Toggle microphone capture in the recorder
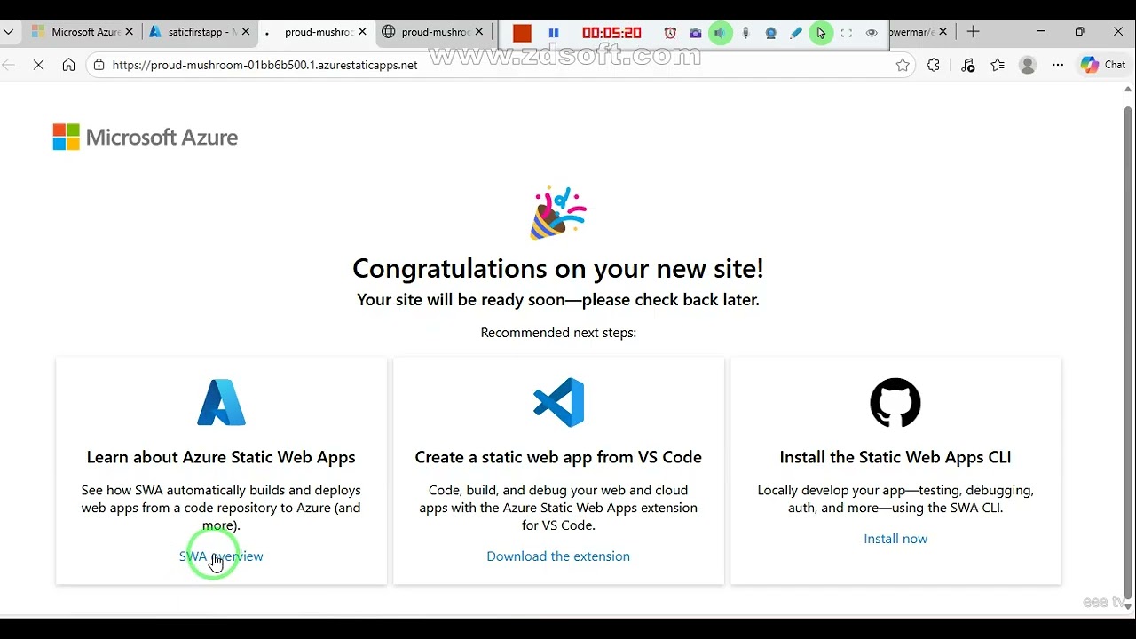The image size is (1136, 639). pyautogui.click(x=745, y=33)
